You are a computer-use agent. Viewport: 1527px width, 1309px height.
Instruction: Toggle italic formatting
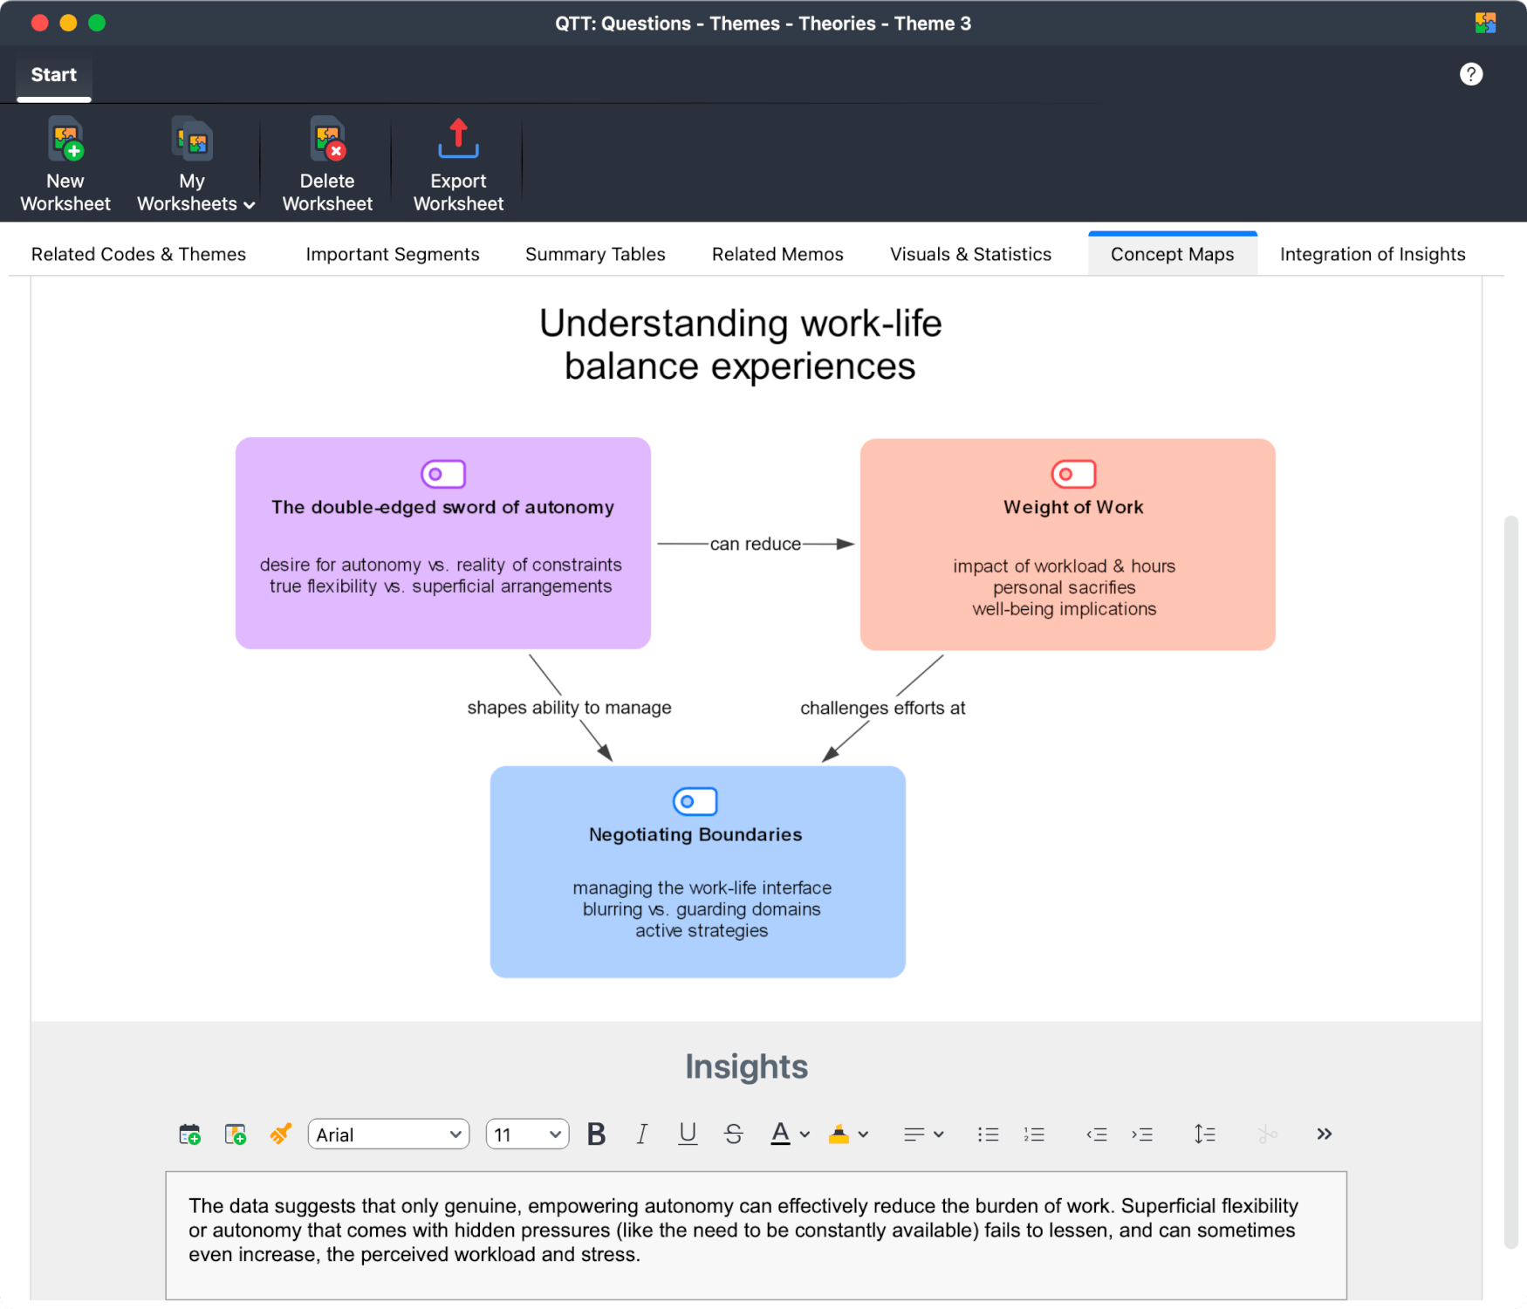[x=641, y=1134]
